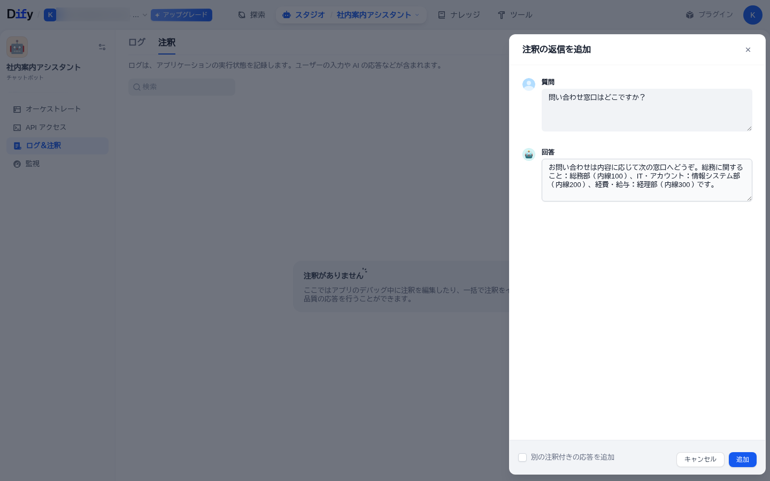770x481 pixels.
Task: Click the Dify logo
Action: coord(20,14)
